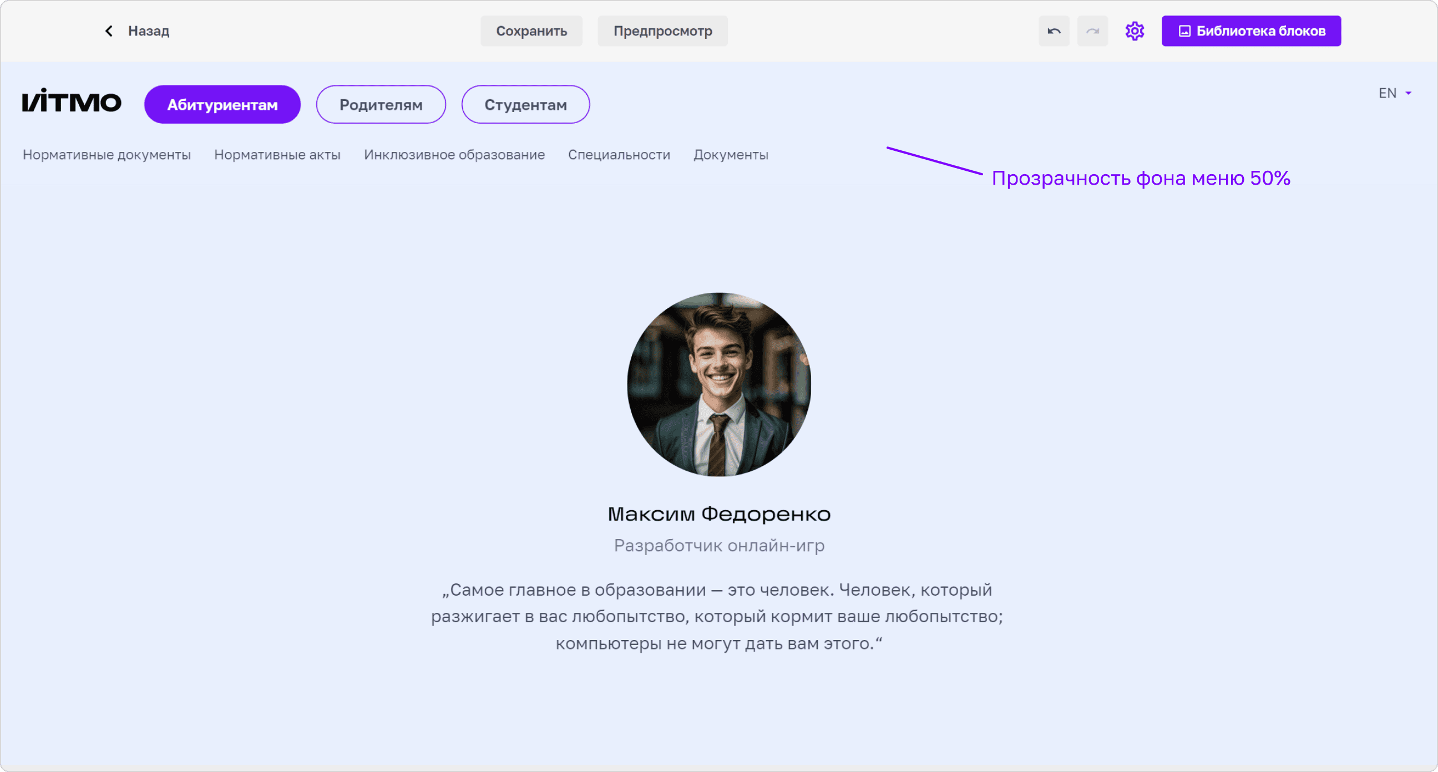Open settings gear icon
This screenshot has height=772, width=1438.
pyautogui.click(x=1135, y=31)
